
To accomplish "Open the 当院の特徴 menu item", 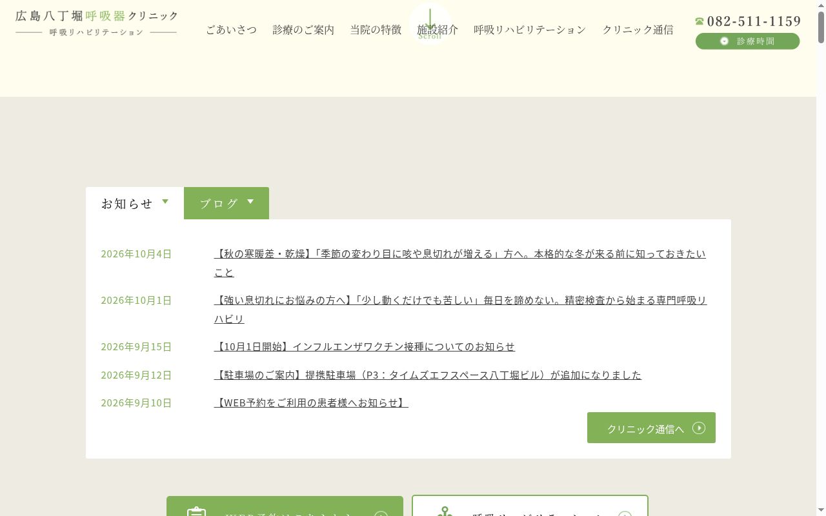I will click(x=376, y=30).
